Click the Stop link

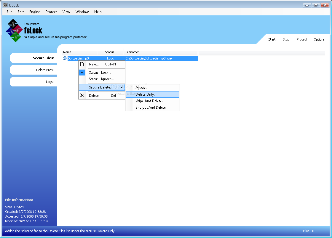pyautogui.click(x=286, y=39)
